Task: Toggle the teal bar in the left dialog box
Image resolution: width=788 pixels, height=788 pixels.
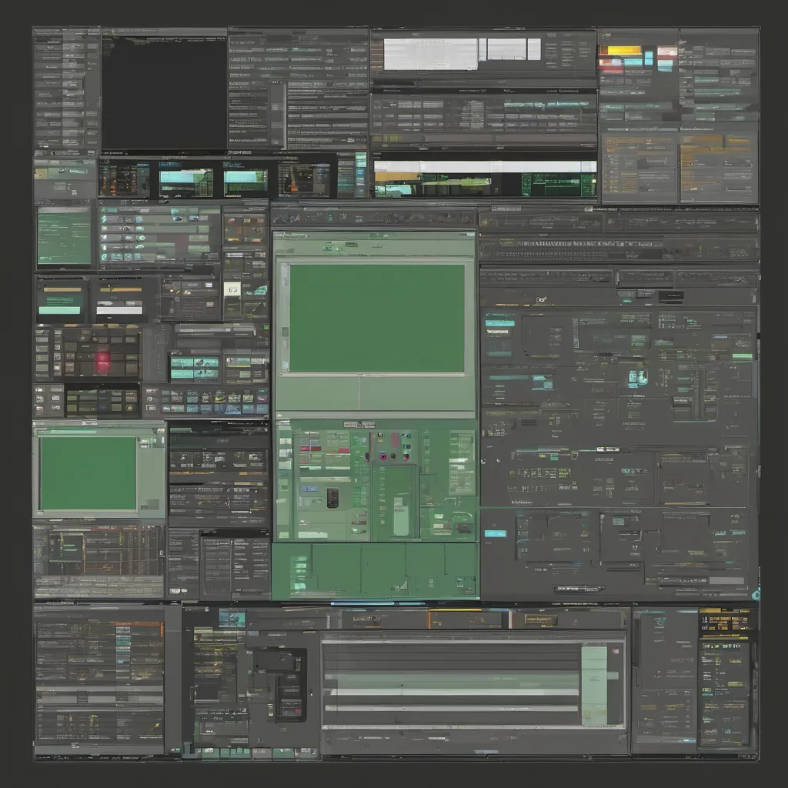Action: pos(60,310)
